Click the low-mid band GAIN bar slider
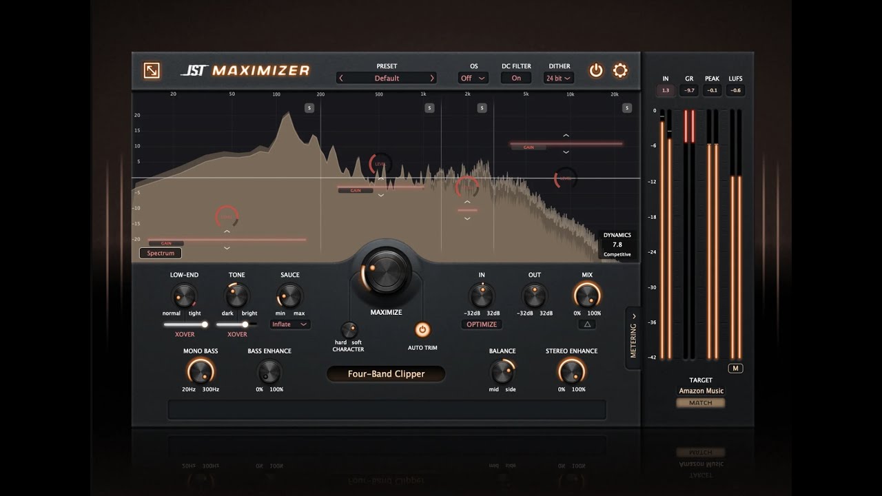The width and height of the screenshot is (882, 496). tap(381, 187)
